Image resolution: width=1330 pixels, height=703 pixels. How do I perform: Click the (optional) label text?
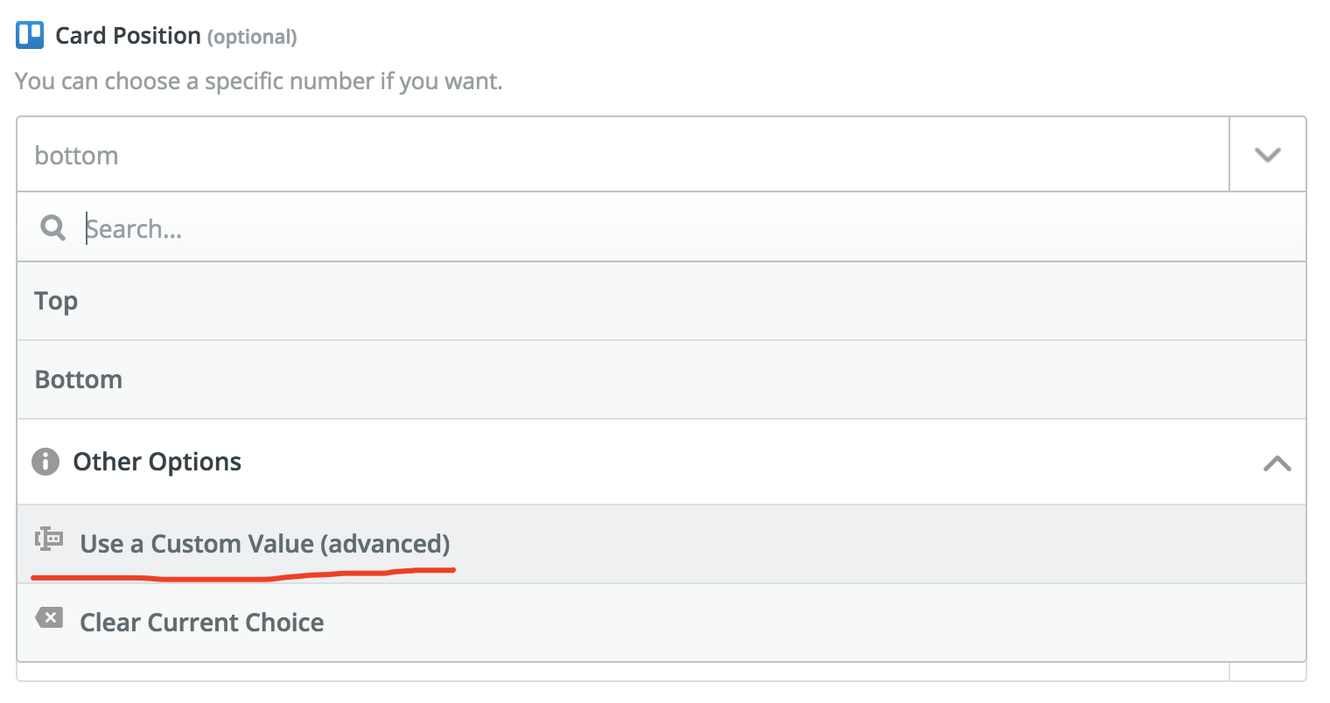pos(252,38)
